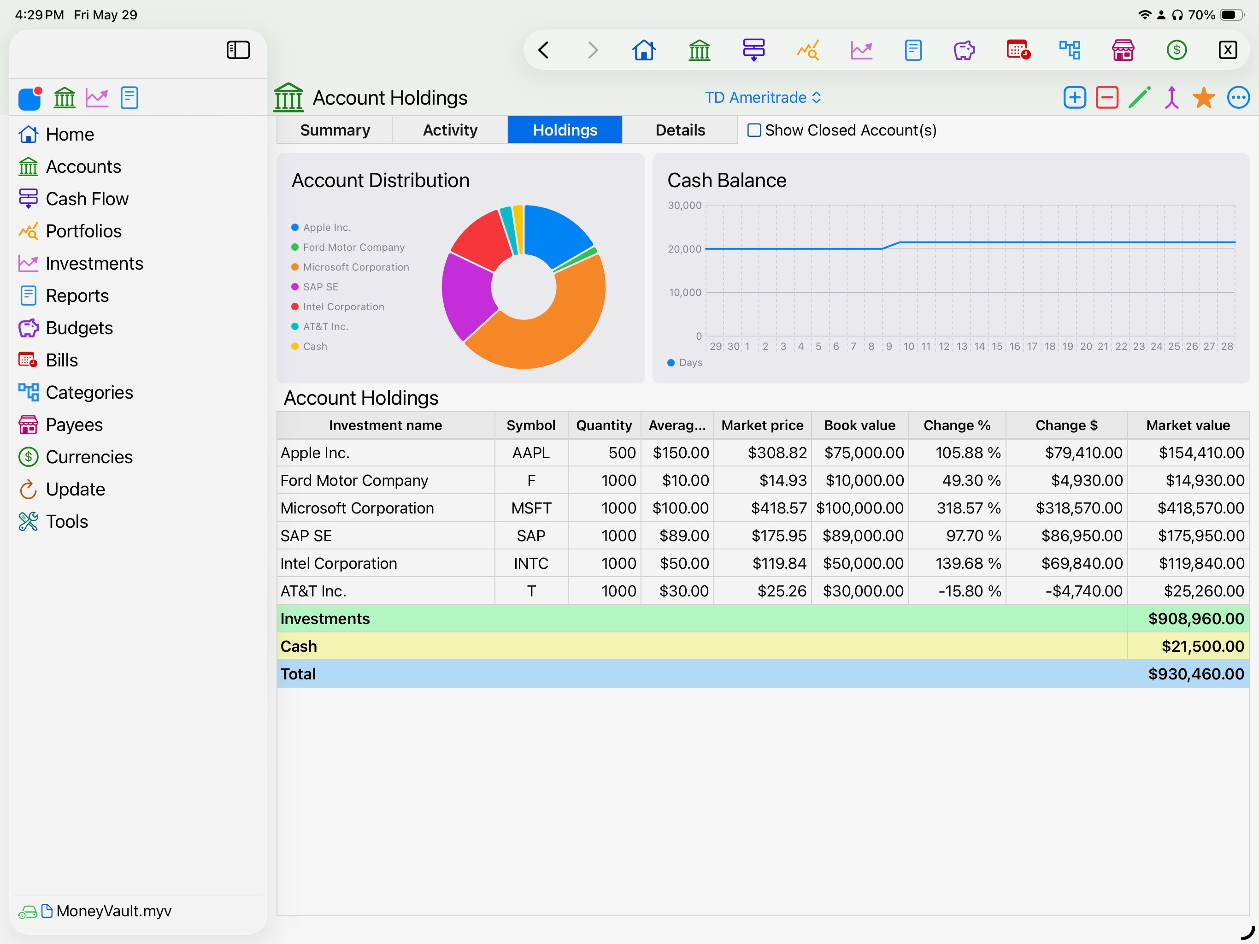Open Accounts in the sidebar

coord(70,167)
